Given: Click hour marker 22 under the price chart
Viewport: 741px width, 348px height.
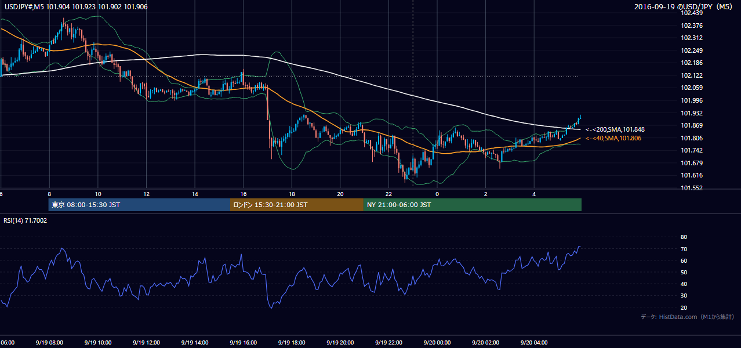Looking at the screenshot, I should (x=388, y=194).
